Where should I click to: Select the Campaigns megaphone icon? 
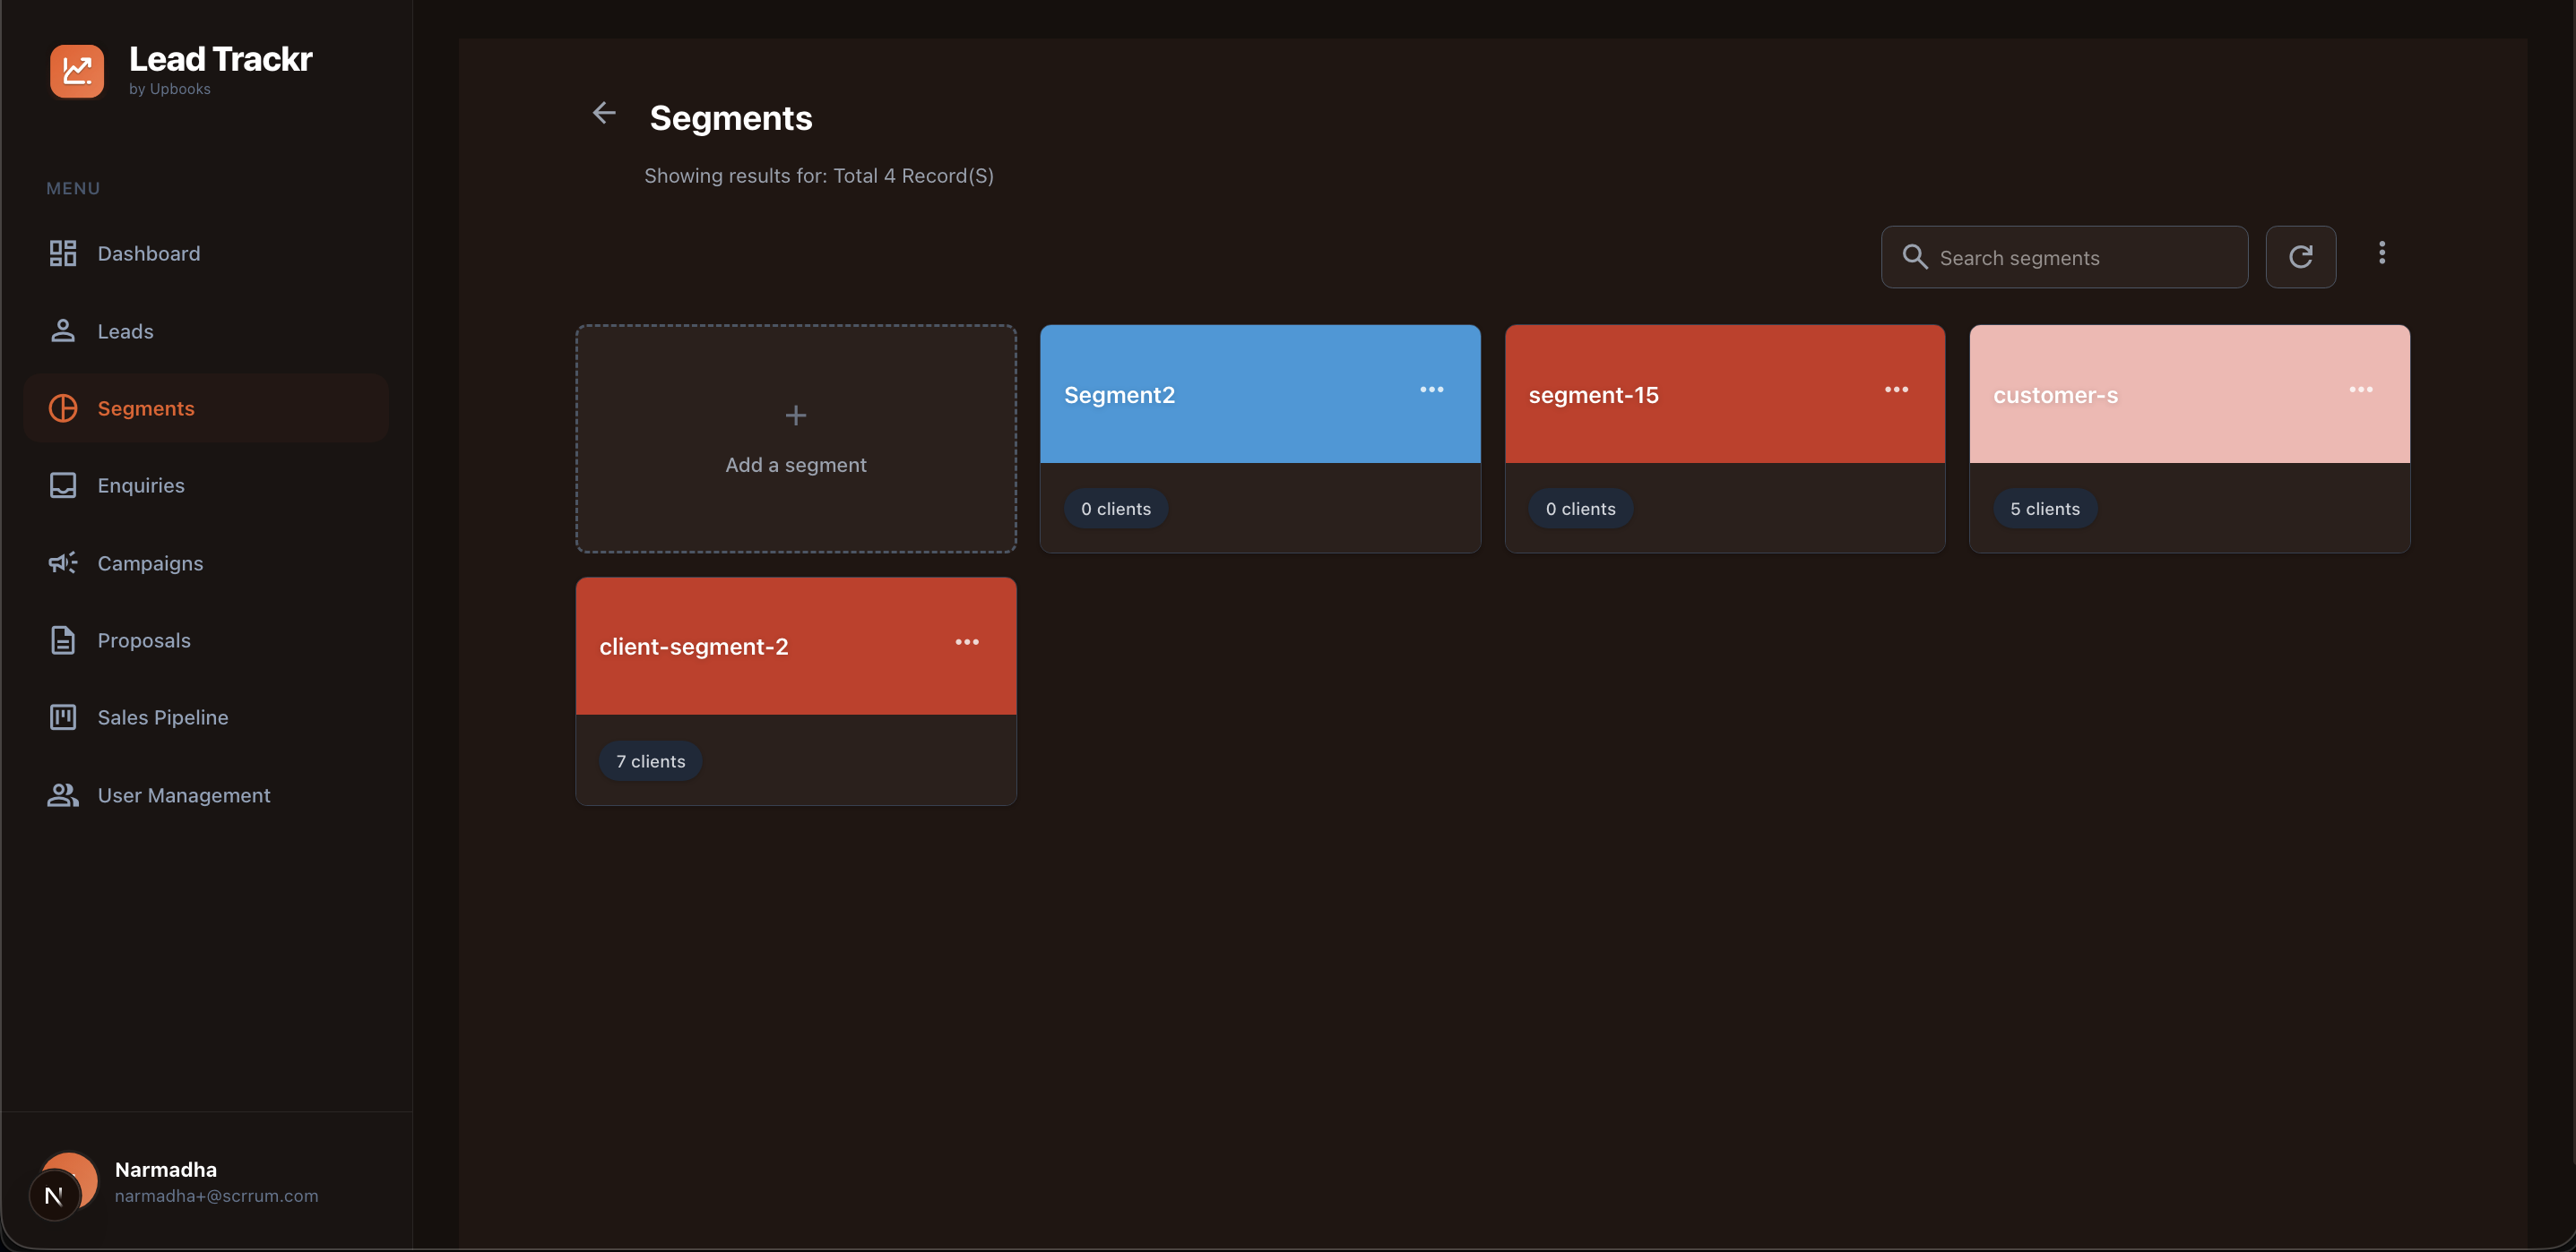62,562
